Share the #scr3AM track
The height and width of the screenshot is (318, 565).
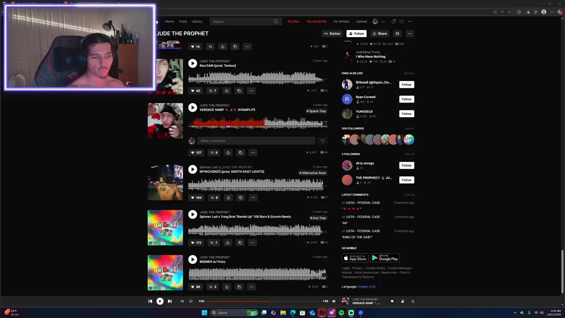coord(226,91)
